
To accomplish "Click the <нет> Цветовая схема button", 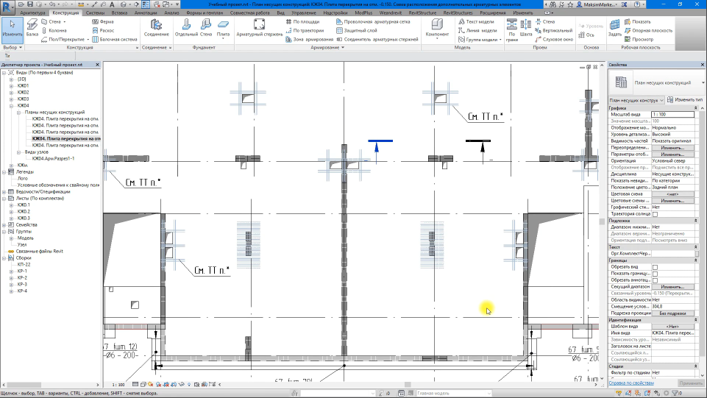I will pos(672,194).
